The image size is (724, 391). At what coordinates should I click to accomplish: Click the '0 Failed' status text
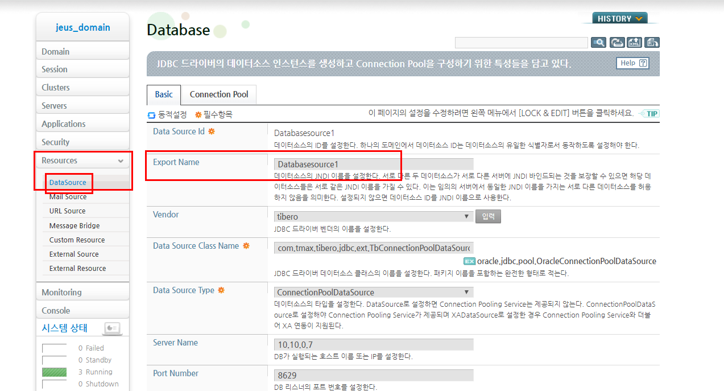coord(92,348)
